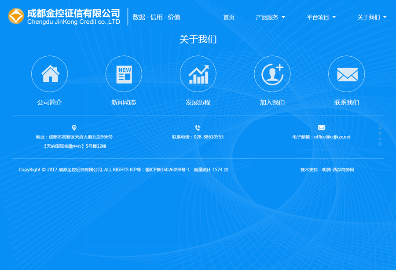Click the 蜀ICP备16026090号-1 registration link
Viewport: 396px width, 270px height.
pyautogui.click(x=168, y=170)
